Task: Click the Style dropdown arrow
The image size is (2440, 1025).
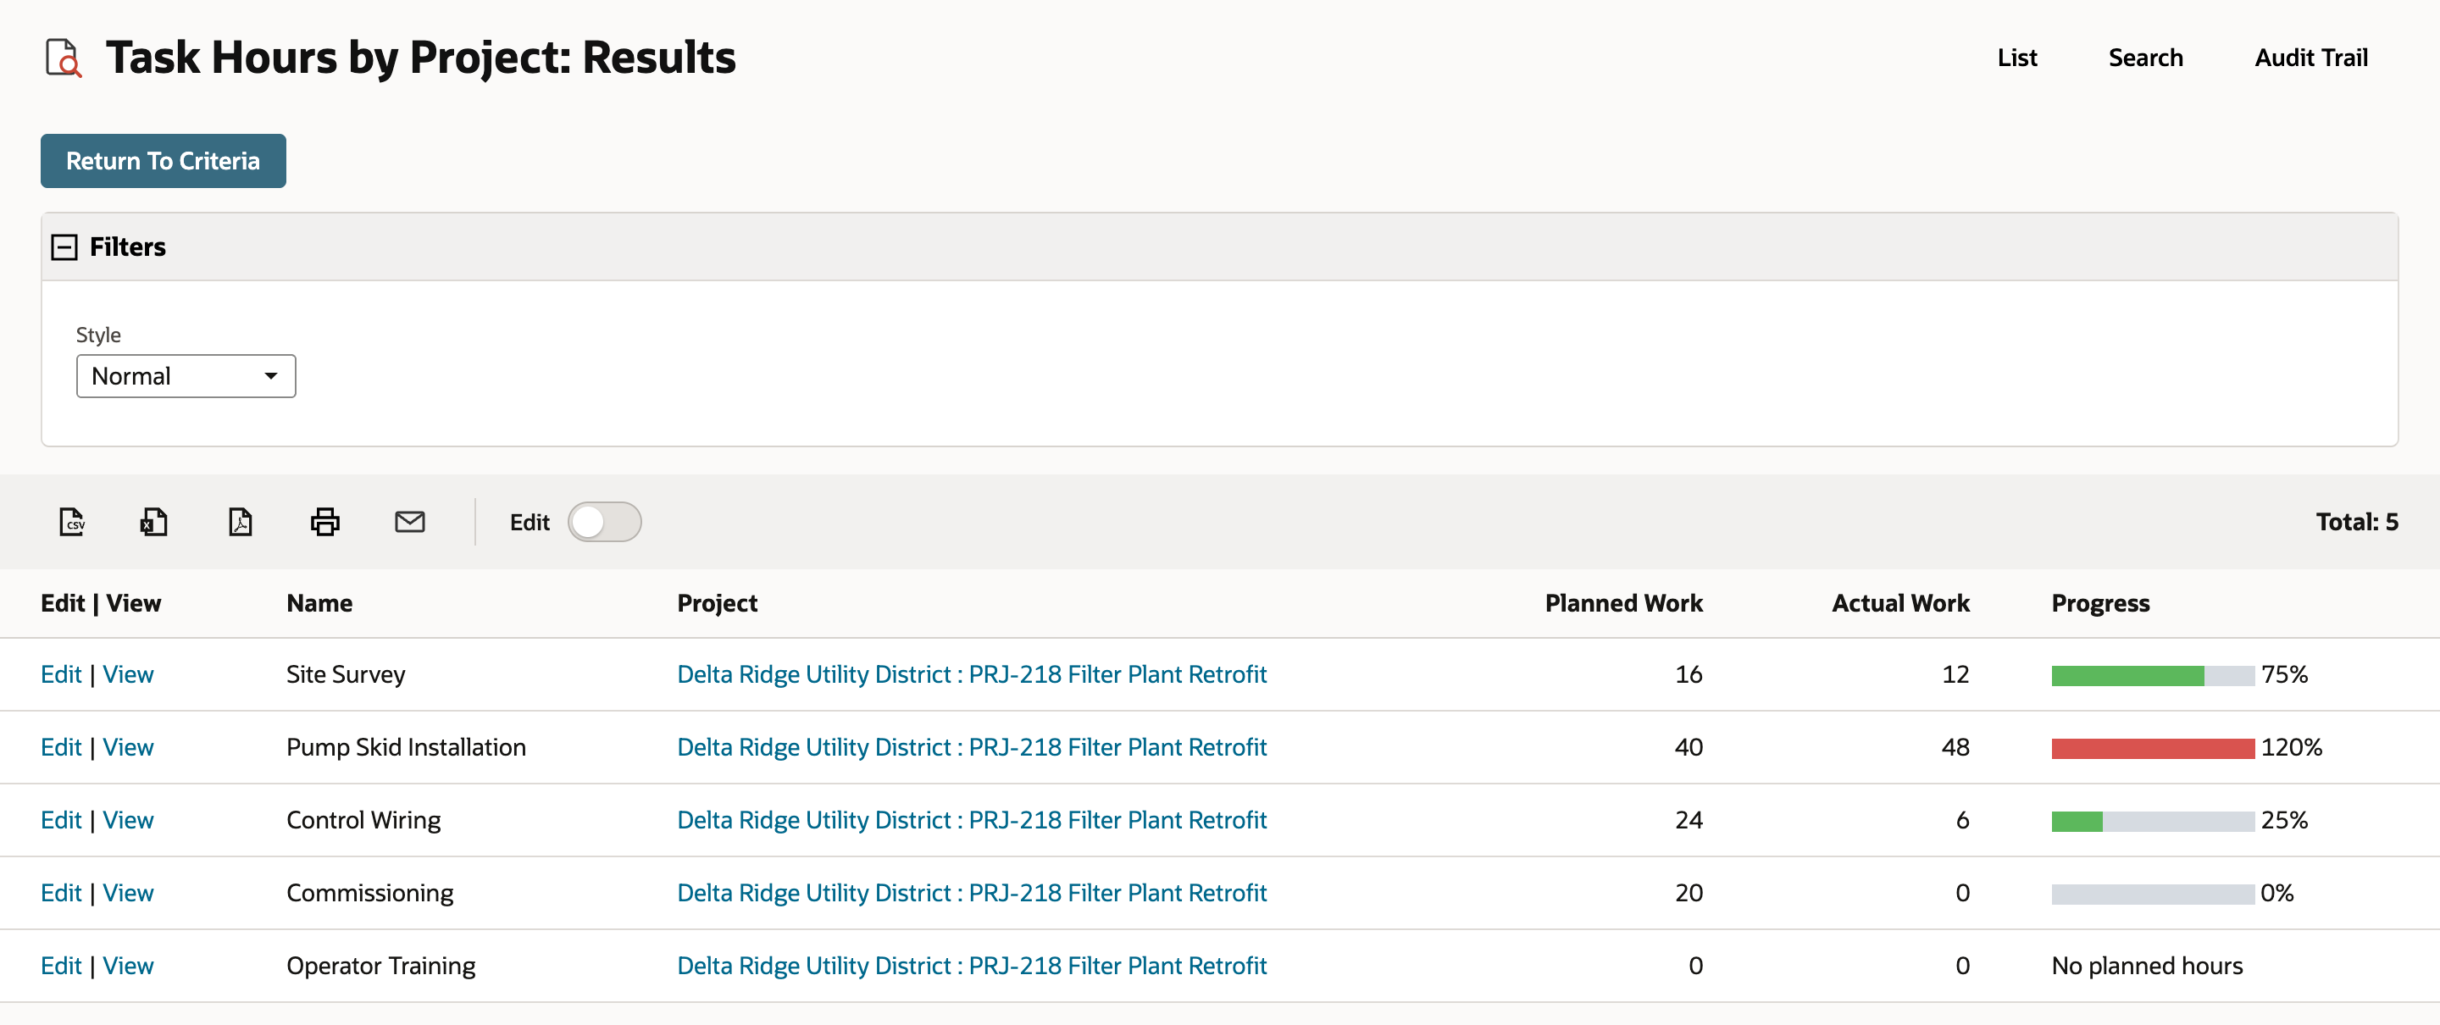Action: coord(271,376)
